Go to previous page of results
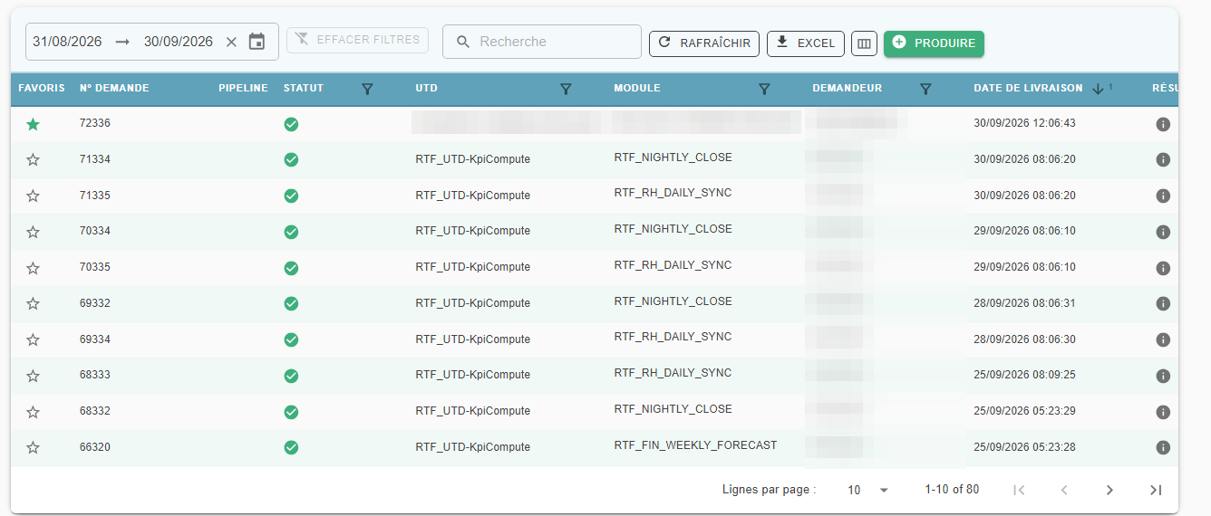 1064,490
